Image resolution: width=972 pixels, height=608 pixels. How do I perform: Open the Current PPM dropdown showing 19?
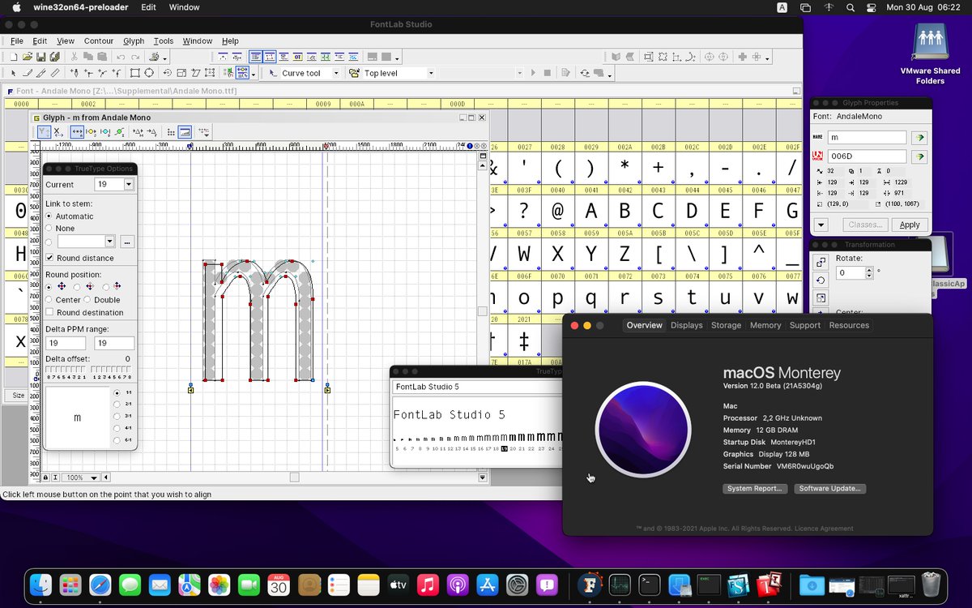click(x=128, y=184)
